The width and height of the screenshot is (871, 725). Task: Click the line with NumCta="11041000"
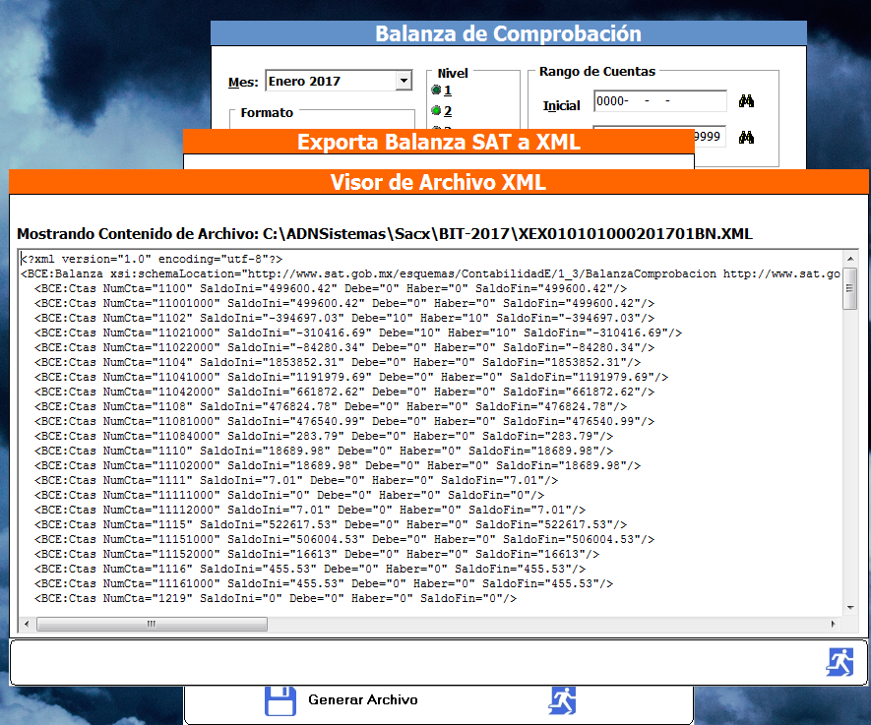pos(351,377)
